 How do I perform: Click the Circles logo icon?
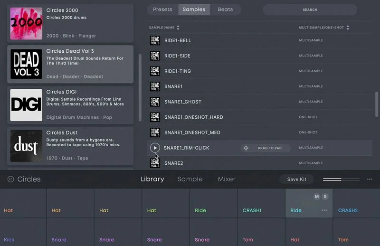pyautogui.click(x=10, y=179)
